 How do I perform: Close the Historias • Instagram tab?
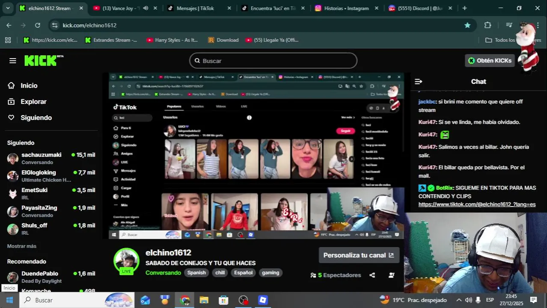click(x=377, y=8)
